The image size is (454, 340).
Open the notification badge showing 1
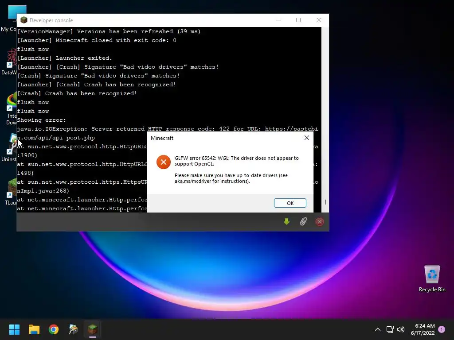(442, 329)
